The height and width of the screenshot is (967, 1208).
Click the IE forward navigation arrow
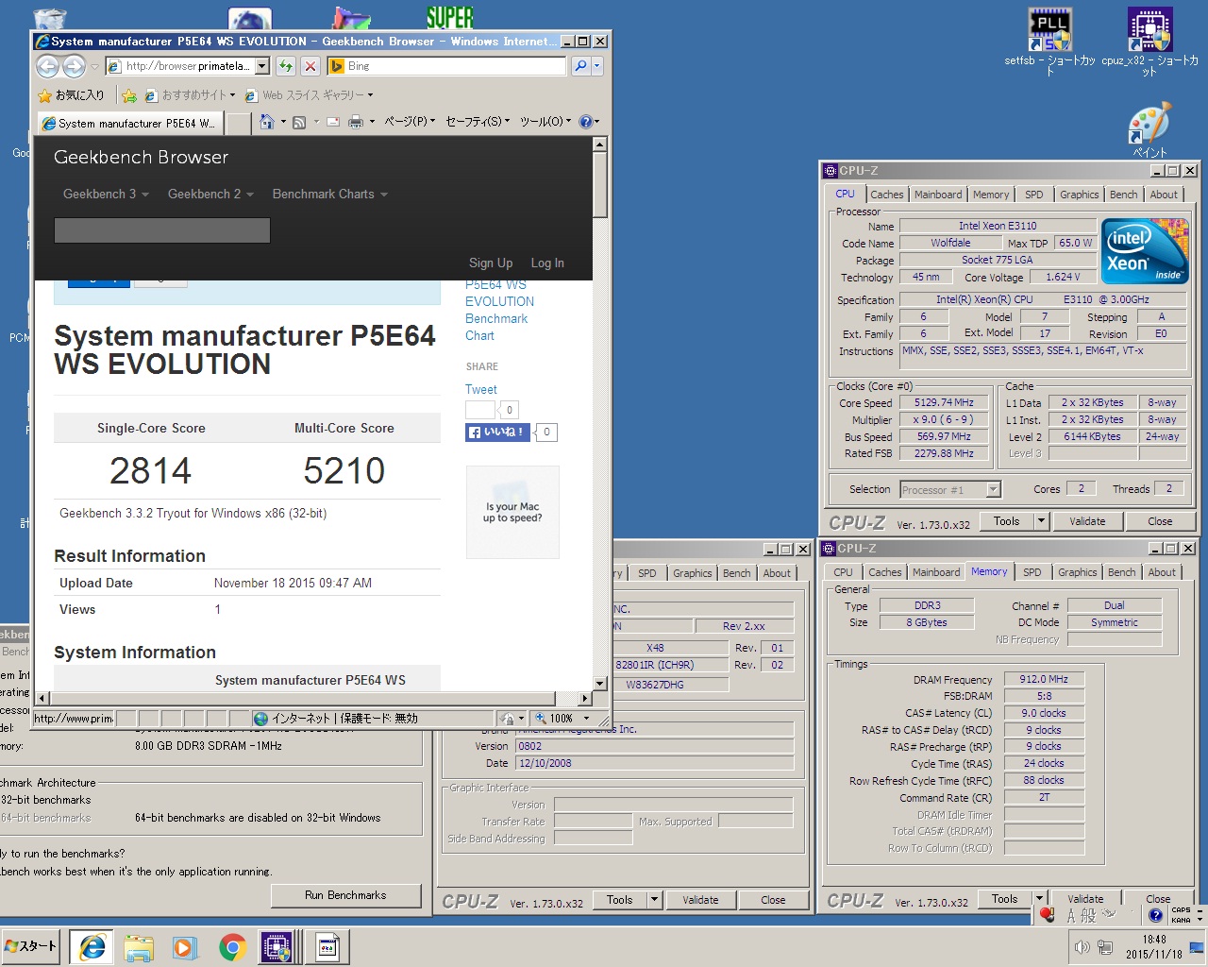point(74,66)
